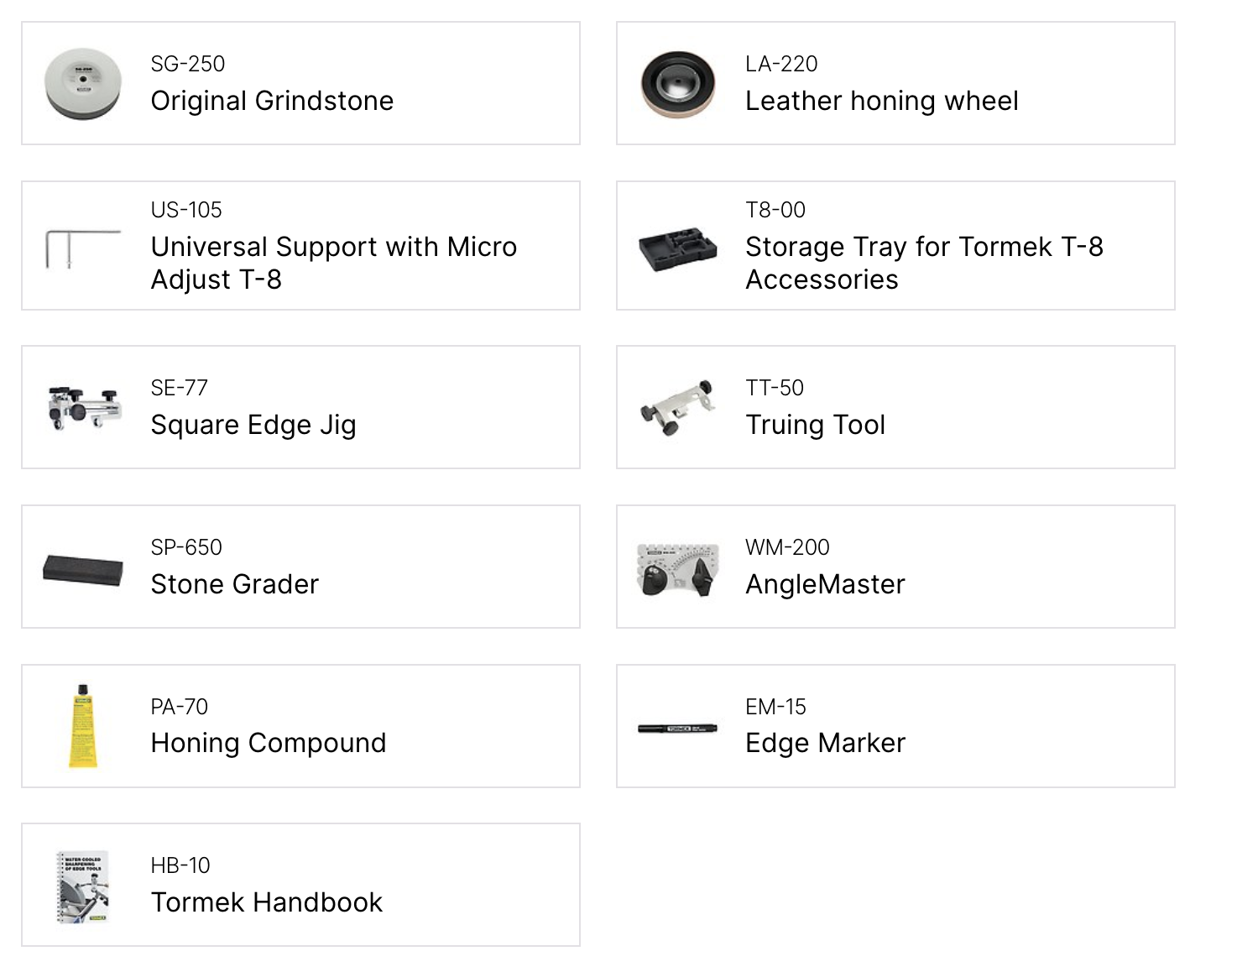The image size is (1237, 972).
Task: Open the Original Grindstone link
Action: click(x=272, y=101)
